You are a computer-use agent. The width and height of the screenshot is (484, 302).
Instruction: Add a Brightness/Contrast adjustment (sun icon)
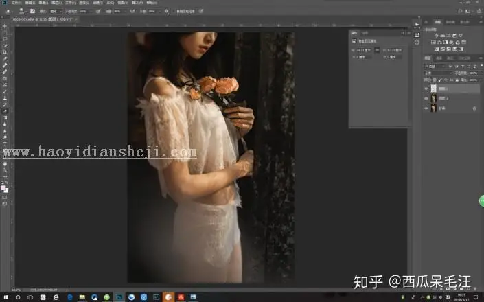[436, 36]
